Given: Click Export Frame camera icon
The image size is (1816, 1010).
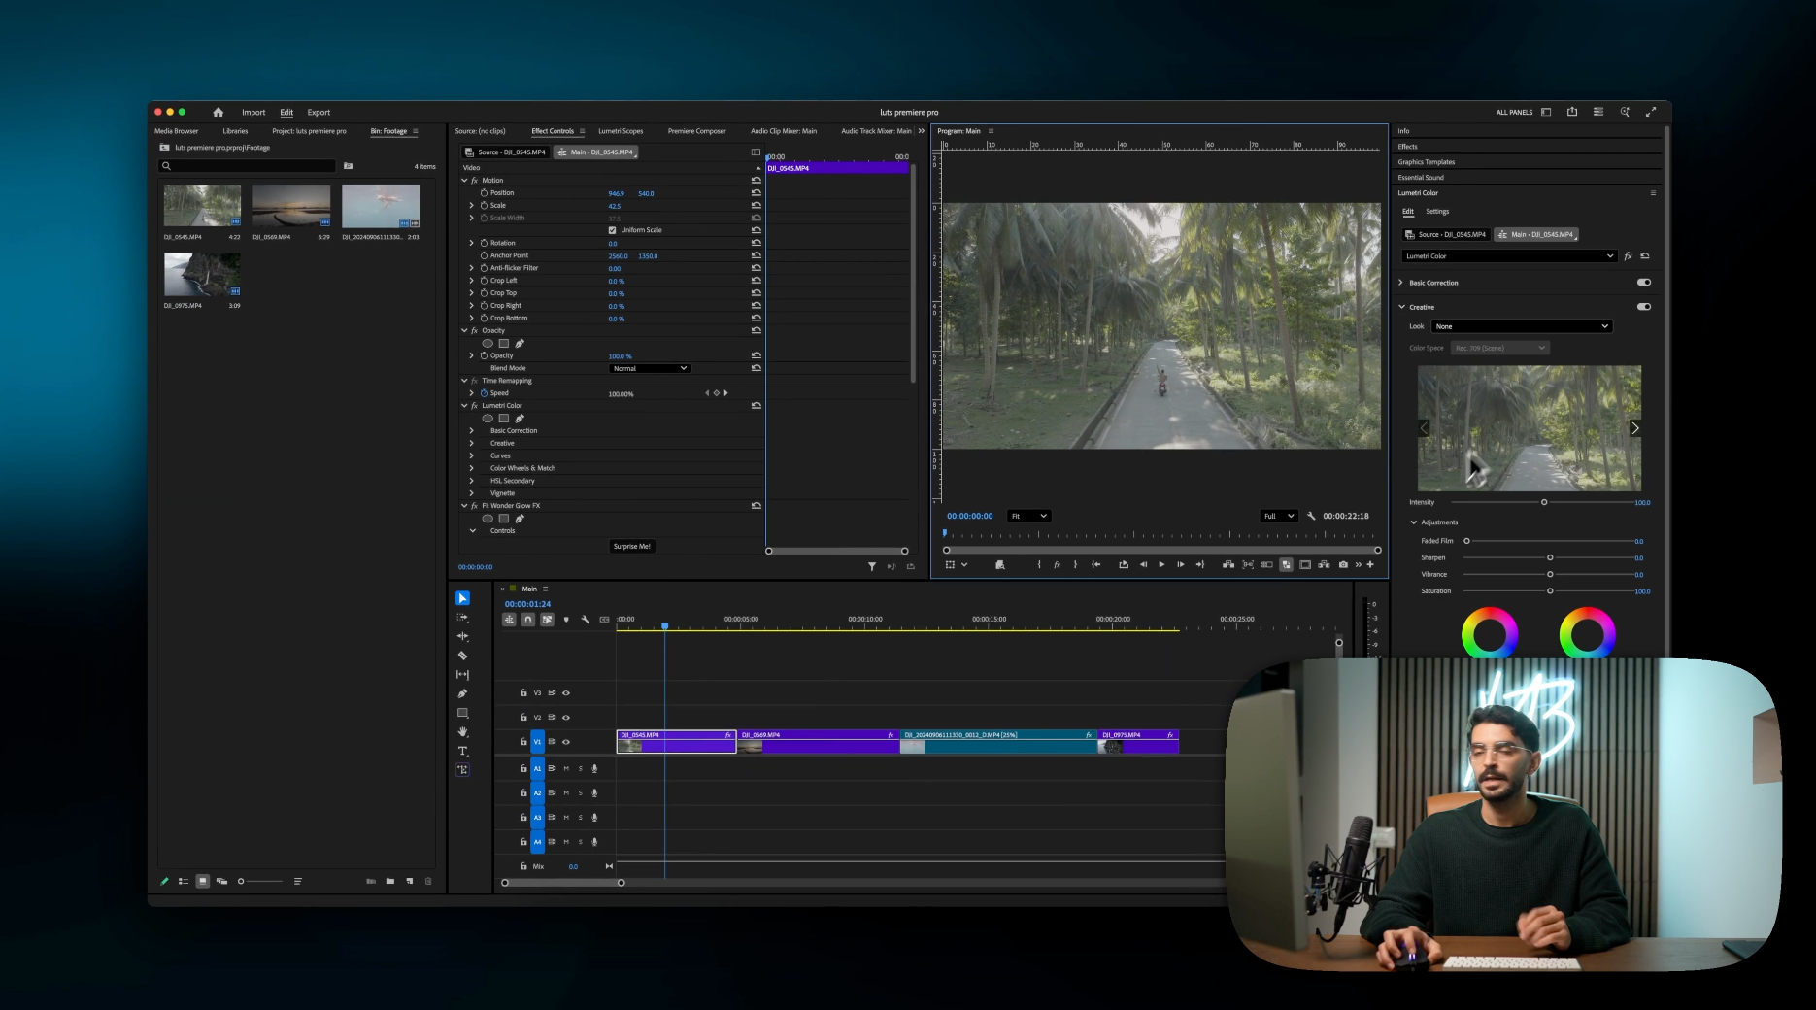Looking at the screenshot, I should [x=1343, y=564].
